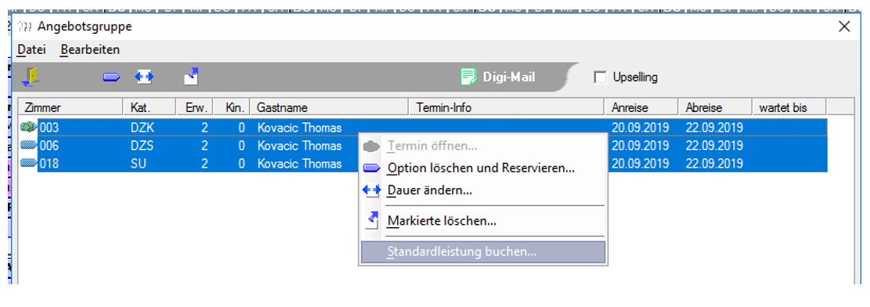
Task: Choose Dauer ändern from context menu
Action: point(482,190)
